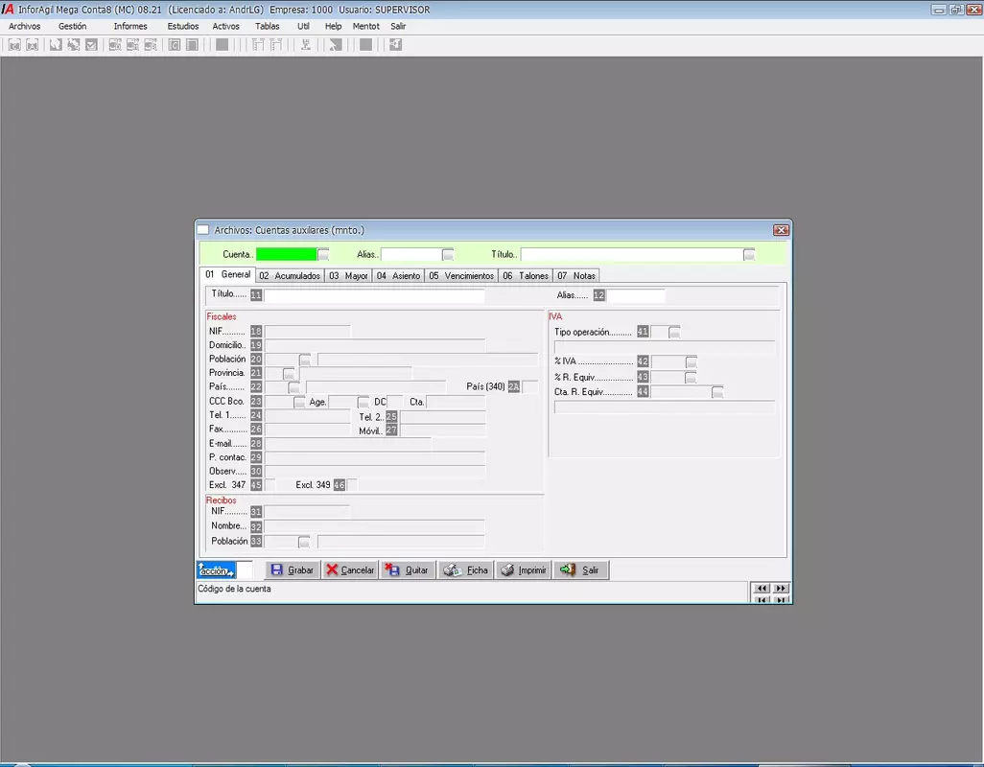The image size is (984, 767).
Task: Open the Help menu
Action: click(x=333, y=26)
